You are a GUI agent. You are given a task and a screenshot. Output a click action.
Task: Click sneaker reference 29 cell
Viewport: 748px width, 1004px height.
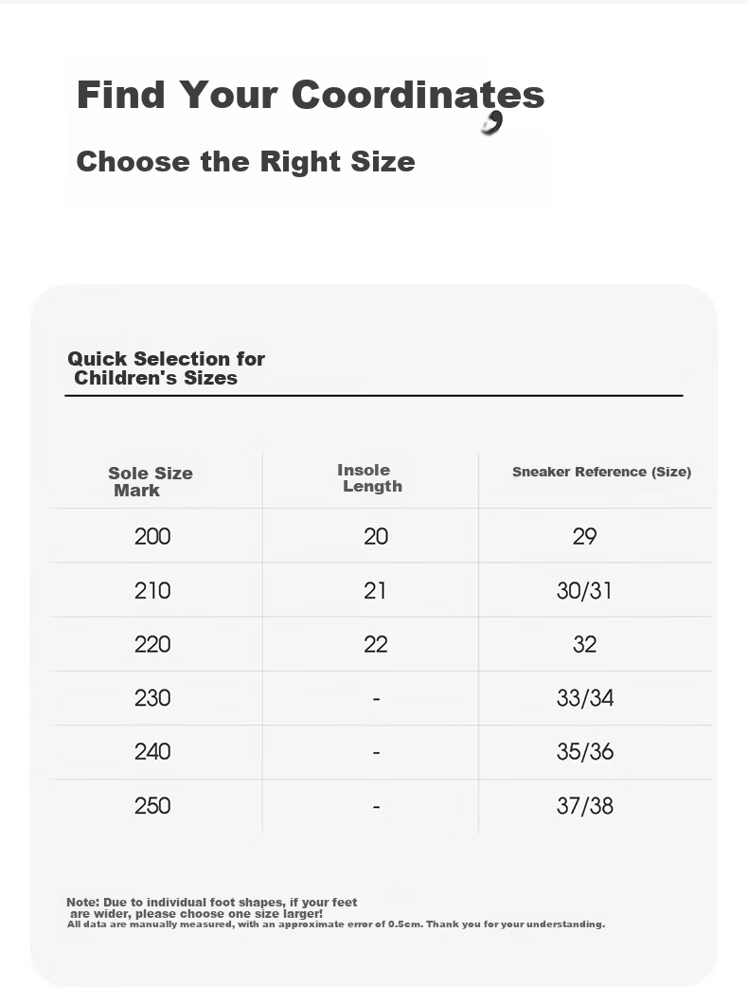click(585, 536)
